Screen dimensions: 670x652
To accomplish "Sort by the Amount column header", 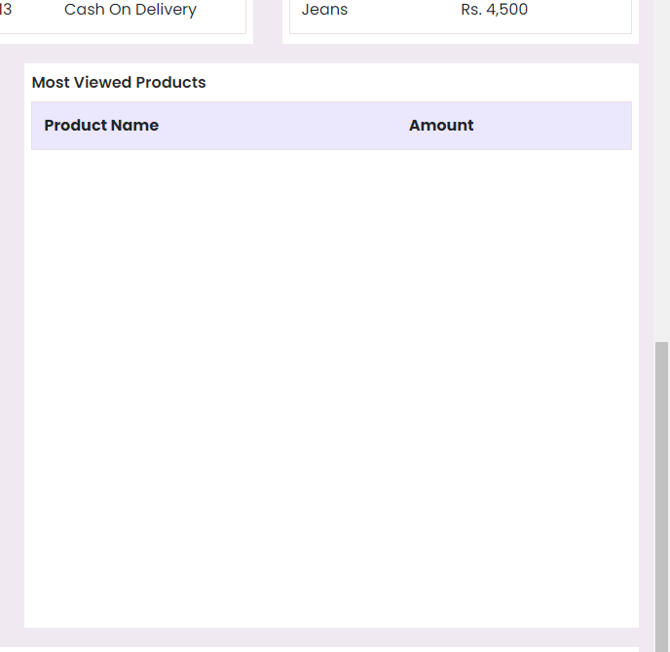I will point(441,126).
